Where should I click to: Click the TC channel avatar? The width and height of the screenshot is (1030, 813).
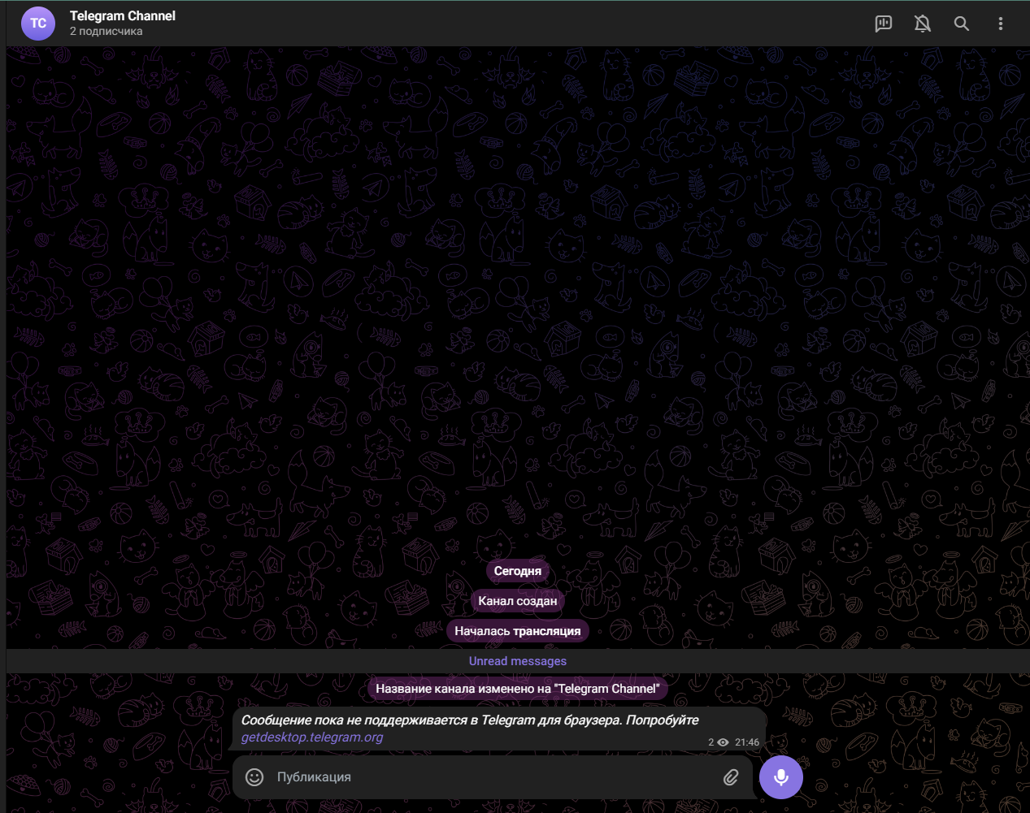38,23
